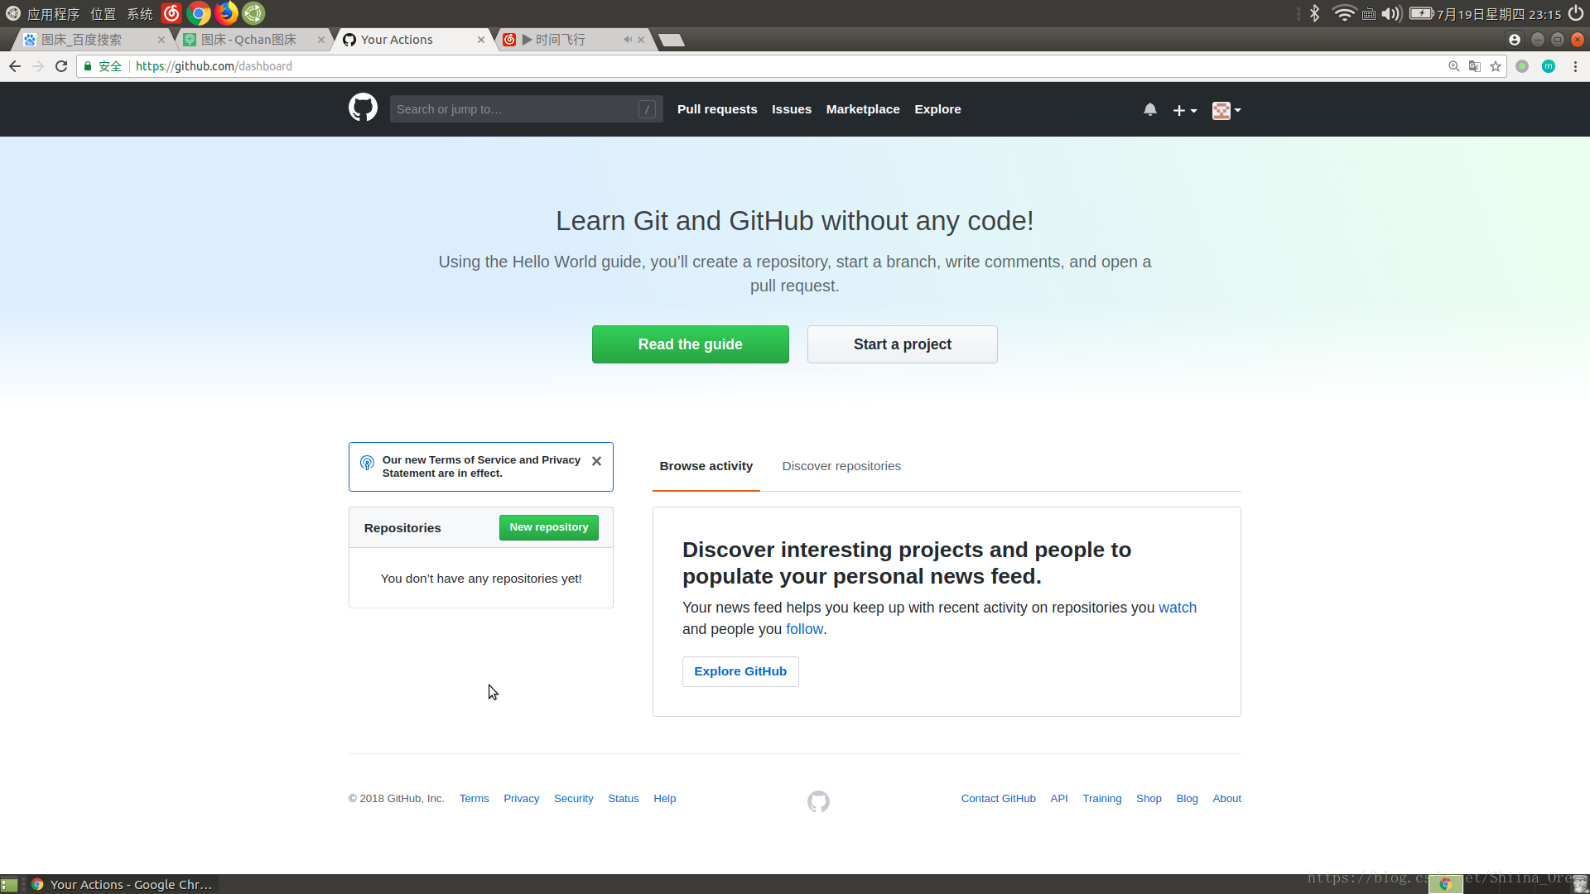Open the user avatar menu
Image resolution: width=1590 pixels, height=894 pixels.
pos(1226,110)
